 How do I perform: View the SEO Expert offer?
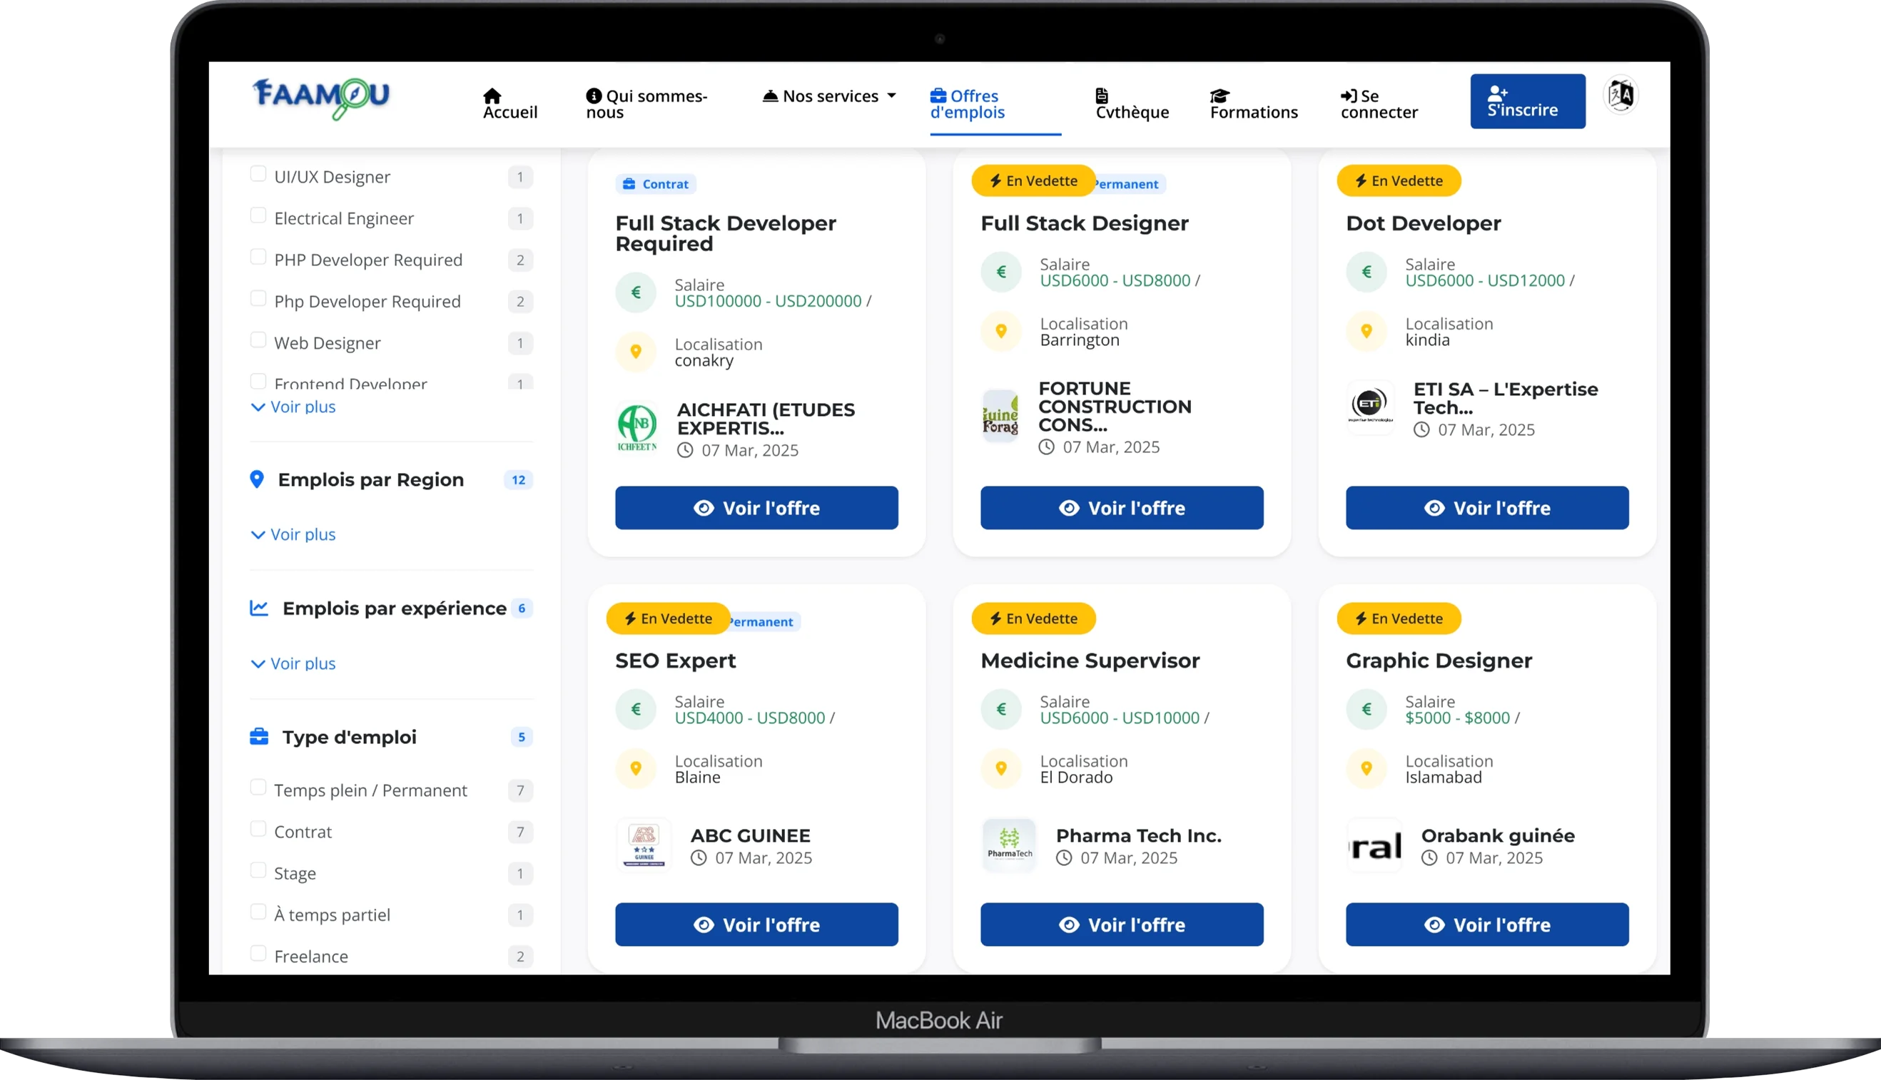pos(756,925)
